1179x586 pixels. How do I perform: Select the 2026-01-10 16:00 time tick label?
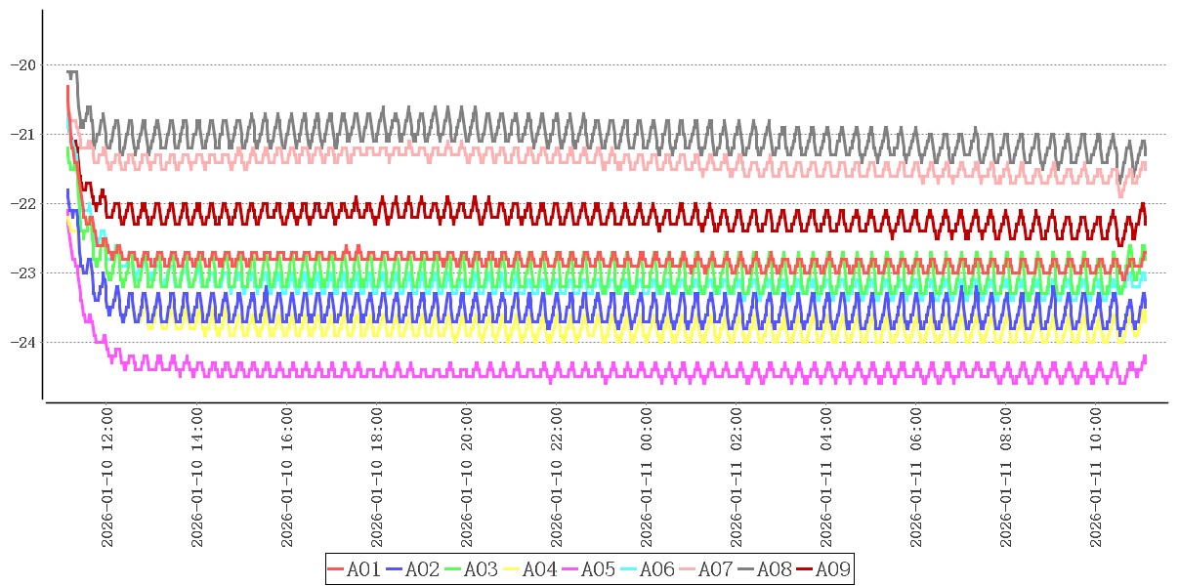point(287,479)
